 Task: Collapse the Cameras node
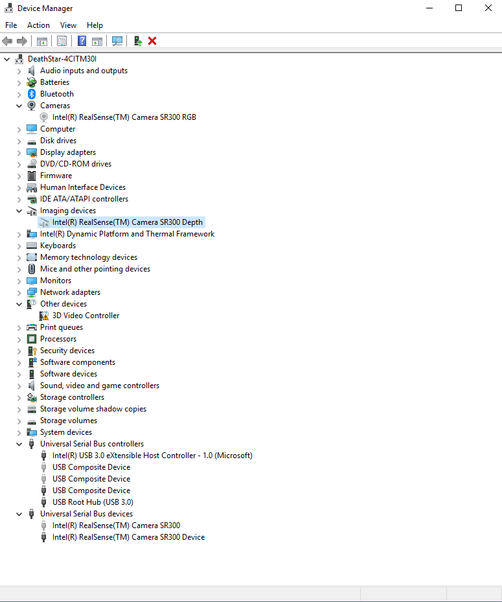click(19, 106)
